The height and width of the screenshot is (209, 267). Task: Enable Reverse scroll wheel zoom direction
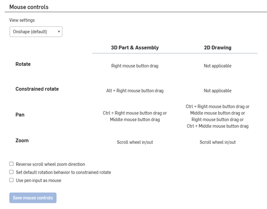click(x=12, y=164)
